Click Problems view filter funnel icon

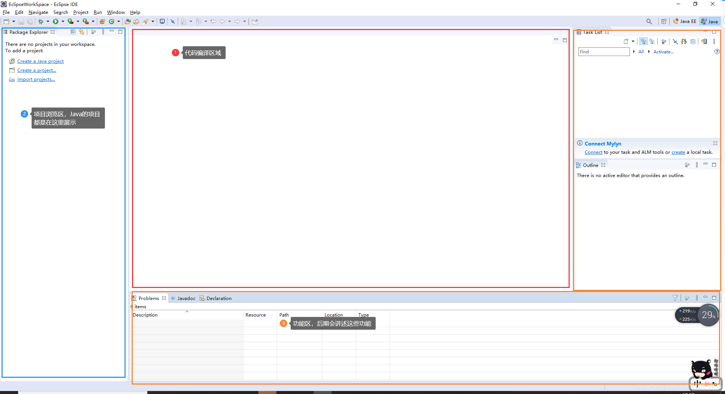coord(675,298)
